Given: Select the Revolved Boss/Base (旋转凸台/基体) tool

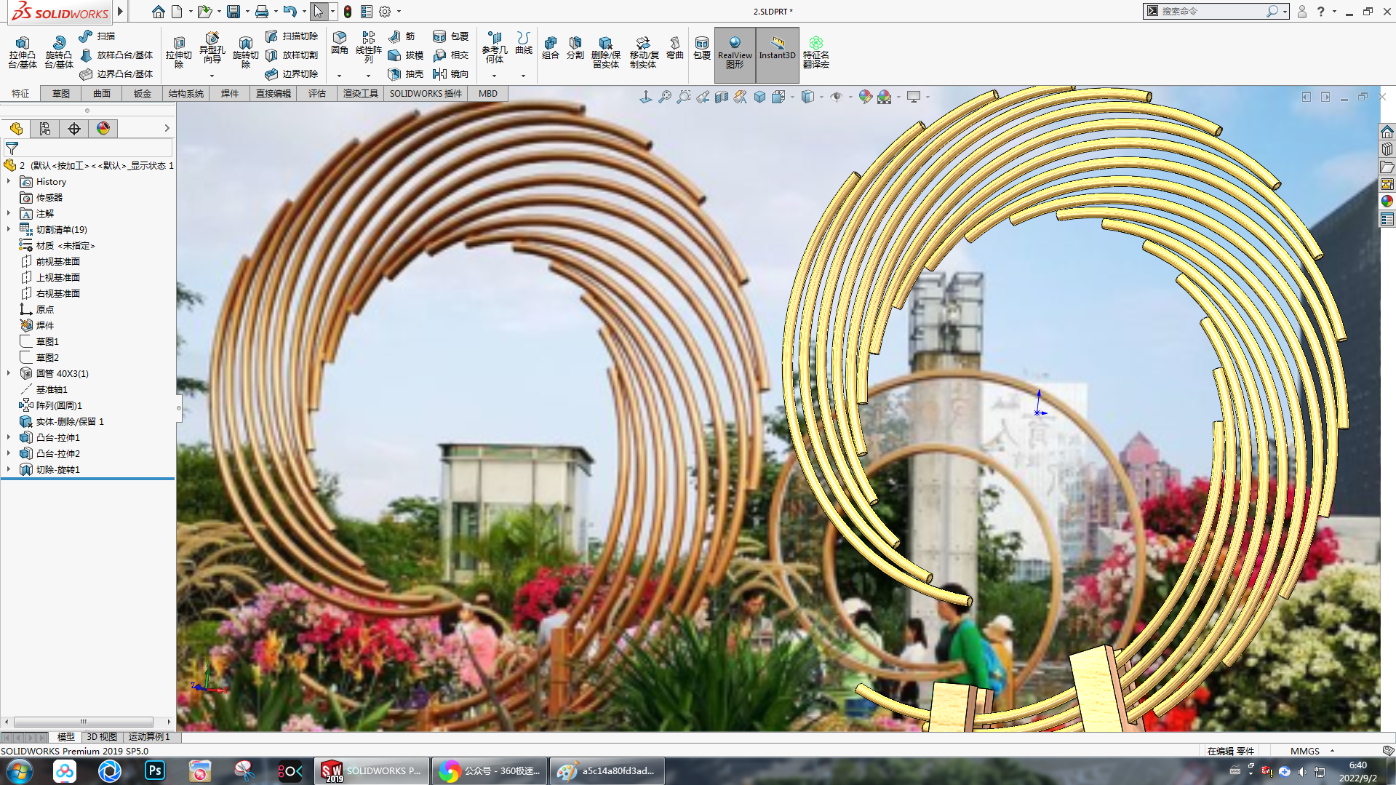Looking at the screenshot, I should coord(58,52).
